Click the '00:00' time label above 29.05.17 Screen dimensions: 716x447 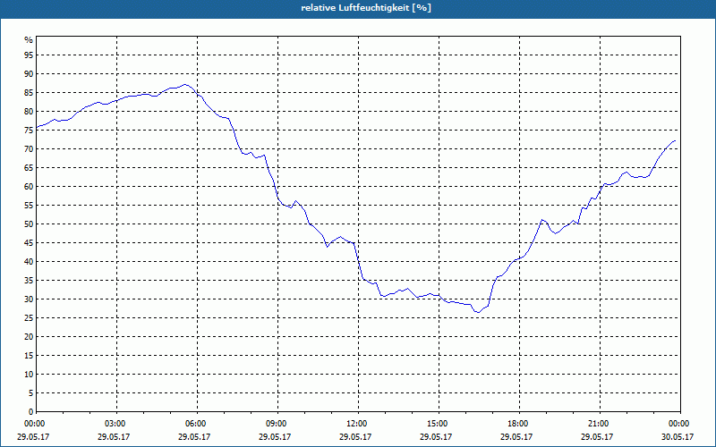33,424
